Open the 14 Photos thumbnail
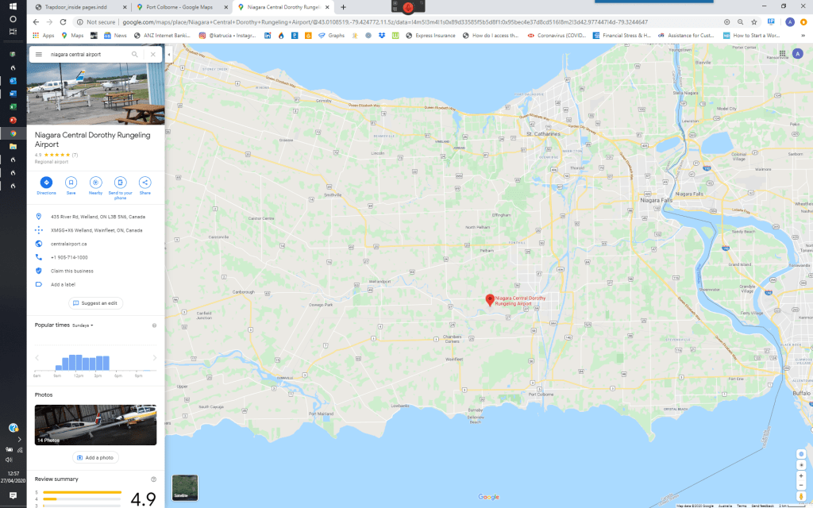This screenshot has width=813, height=508. click(95, 425)
